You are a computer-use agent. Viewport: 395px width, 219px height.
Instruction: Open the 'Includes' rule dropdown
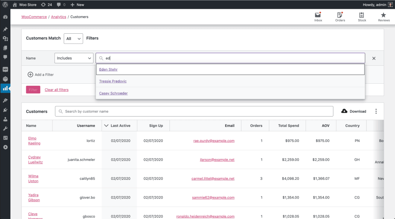coord(74,58)
